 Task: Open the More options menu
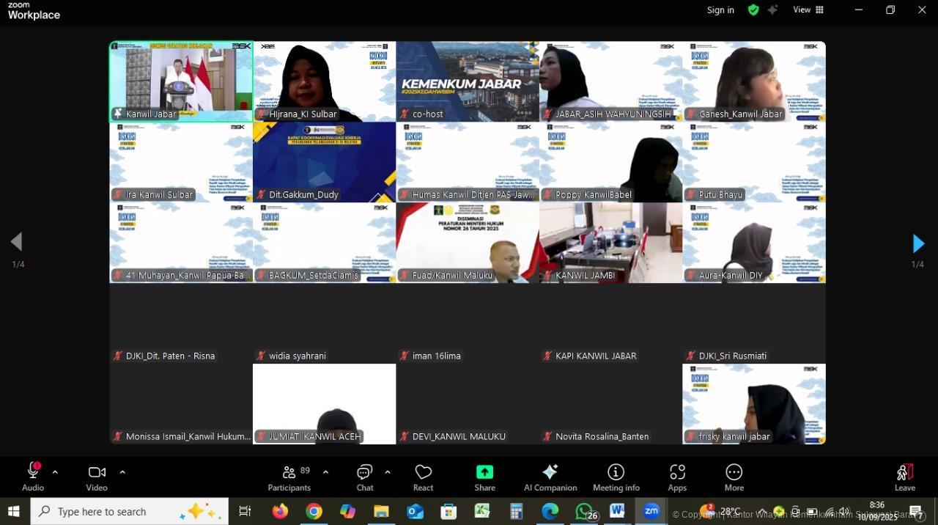click(734, 477)
